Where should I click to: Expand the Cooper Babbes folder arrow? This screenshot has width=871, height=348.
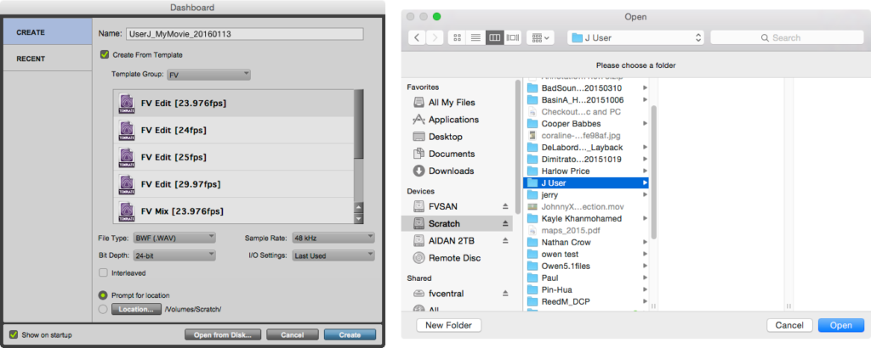pos(645,124)
